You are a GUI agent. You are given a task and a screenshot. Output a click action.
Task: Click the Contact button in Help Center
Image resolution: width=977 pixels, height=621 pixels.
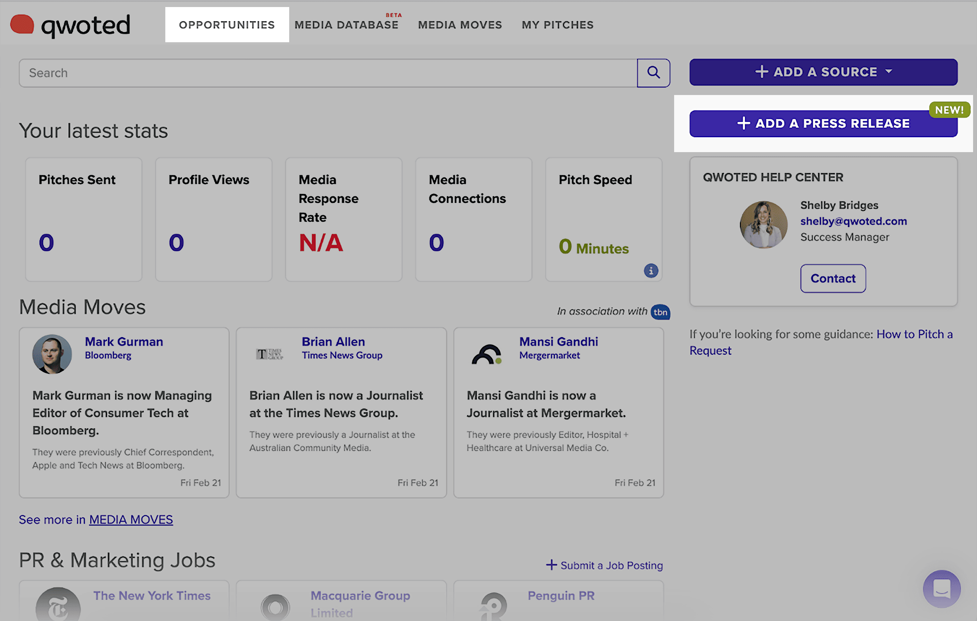point(832,278)
